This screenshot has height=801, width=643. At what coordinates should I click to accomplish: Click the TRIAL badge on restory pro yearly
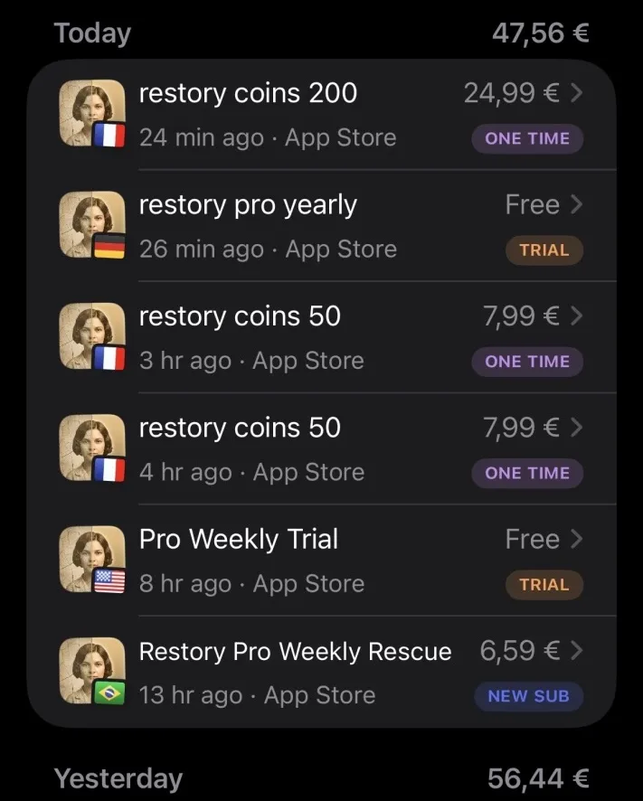point(544,250)
